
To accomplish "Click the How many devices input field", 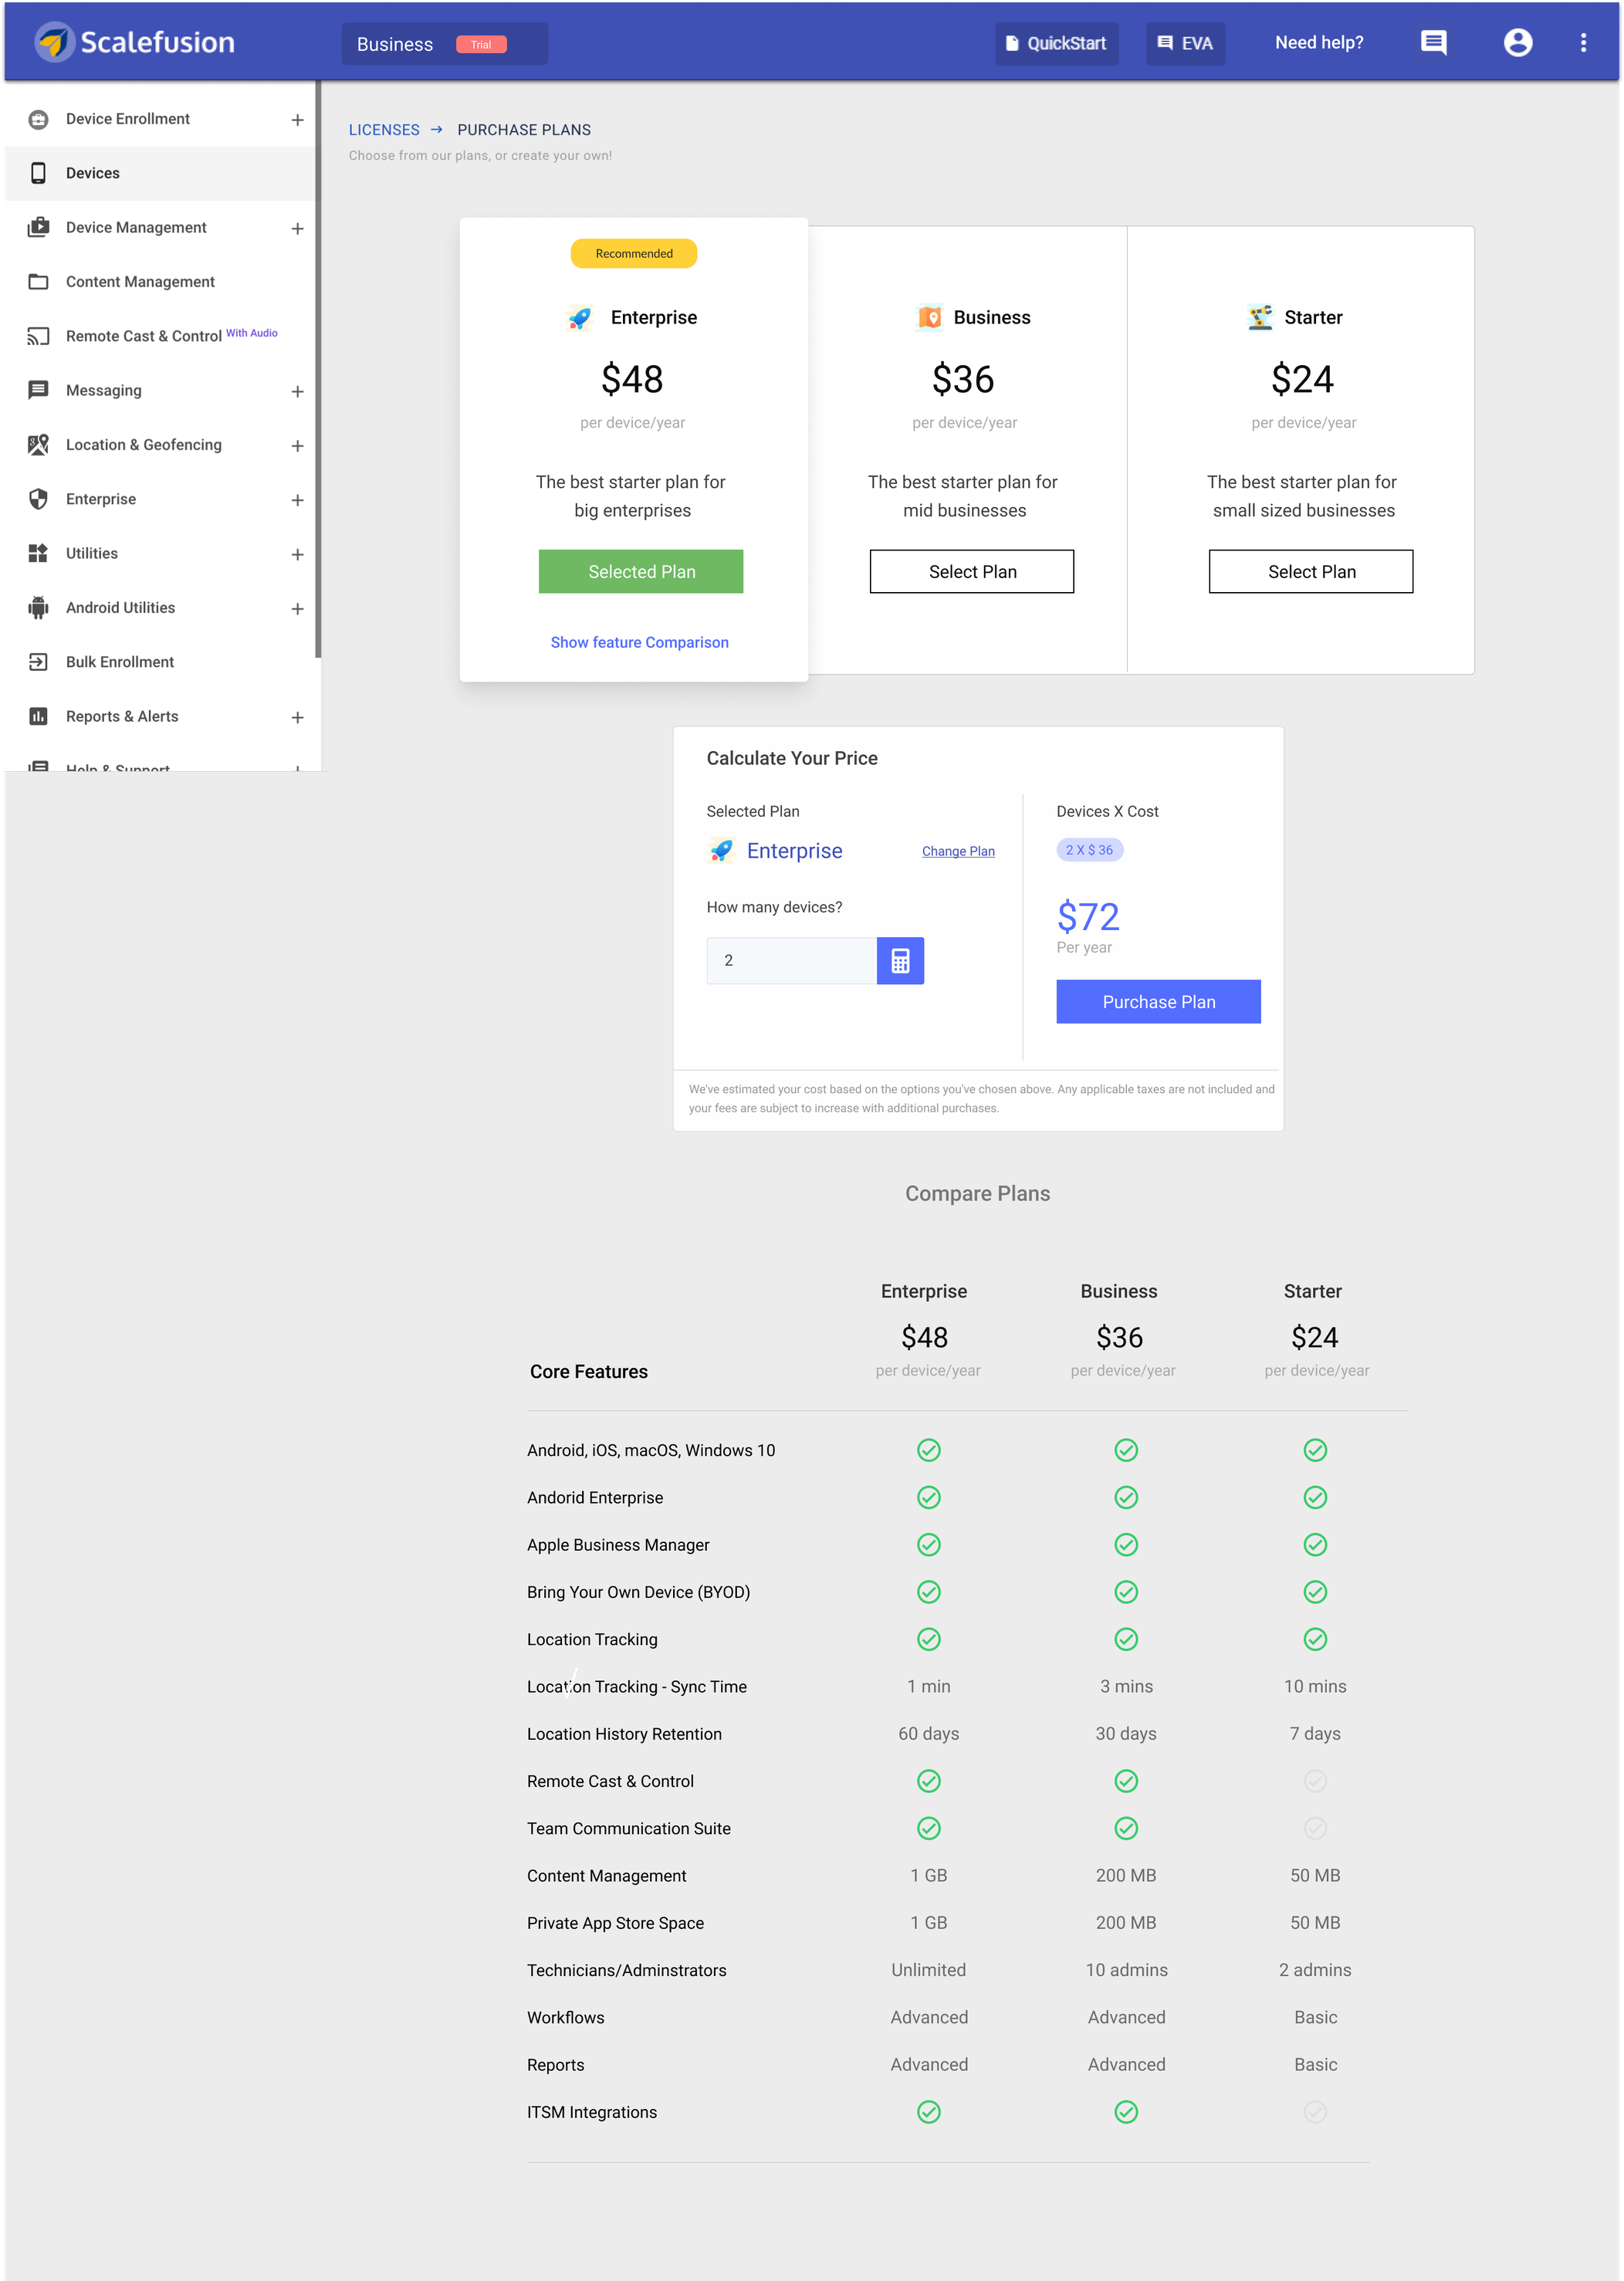I will 791,960.
